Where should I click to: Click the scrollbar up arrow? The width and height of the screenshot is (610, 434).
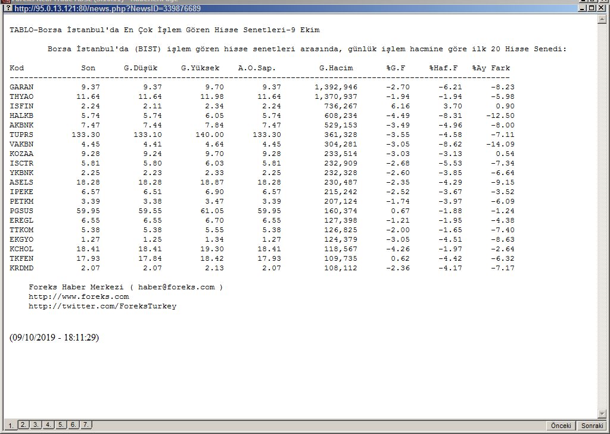(602, 18)
